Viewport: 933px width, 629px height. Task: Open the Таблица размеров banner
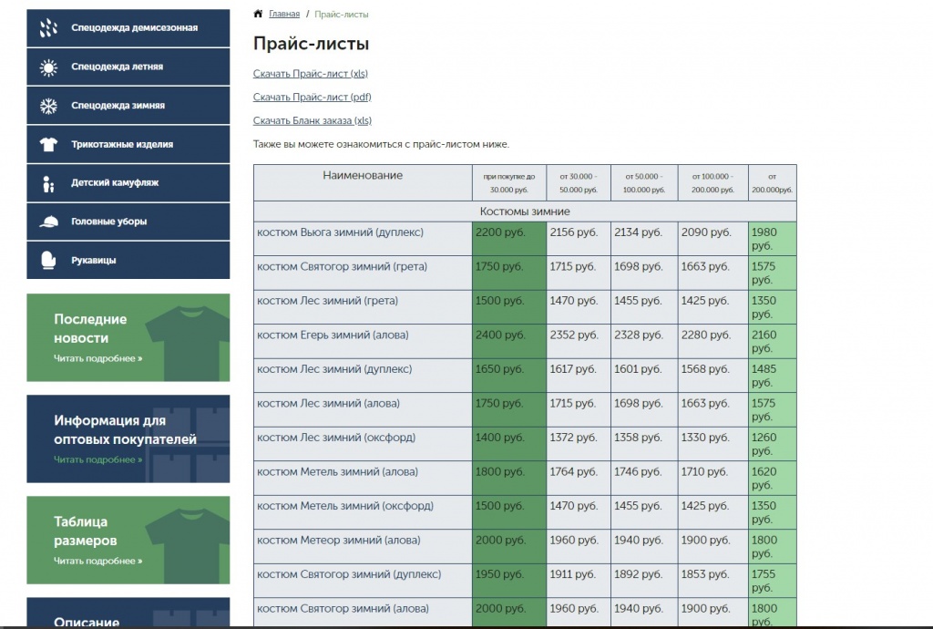click(x=128, y=540)
